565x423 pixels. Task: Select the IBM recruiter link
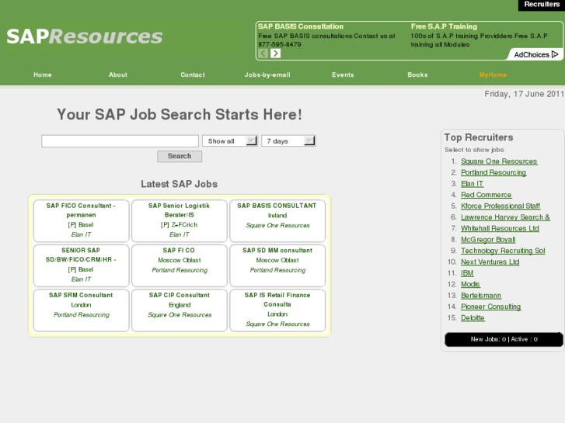pos(467,273)
